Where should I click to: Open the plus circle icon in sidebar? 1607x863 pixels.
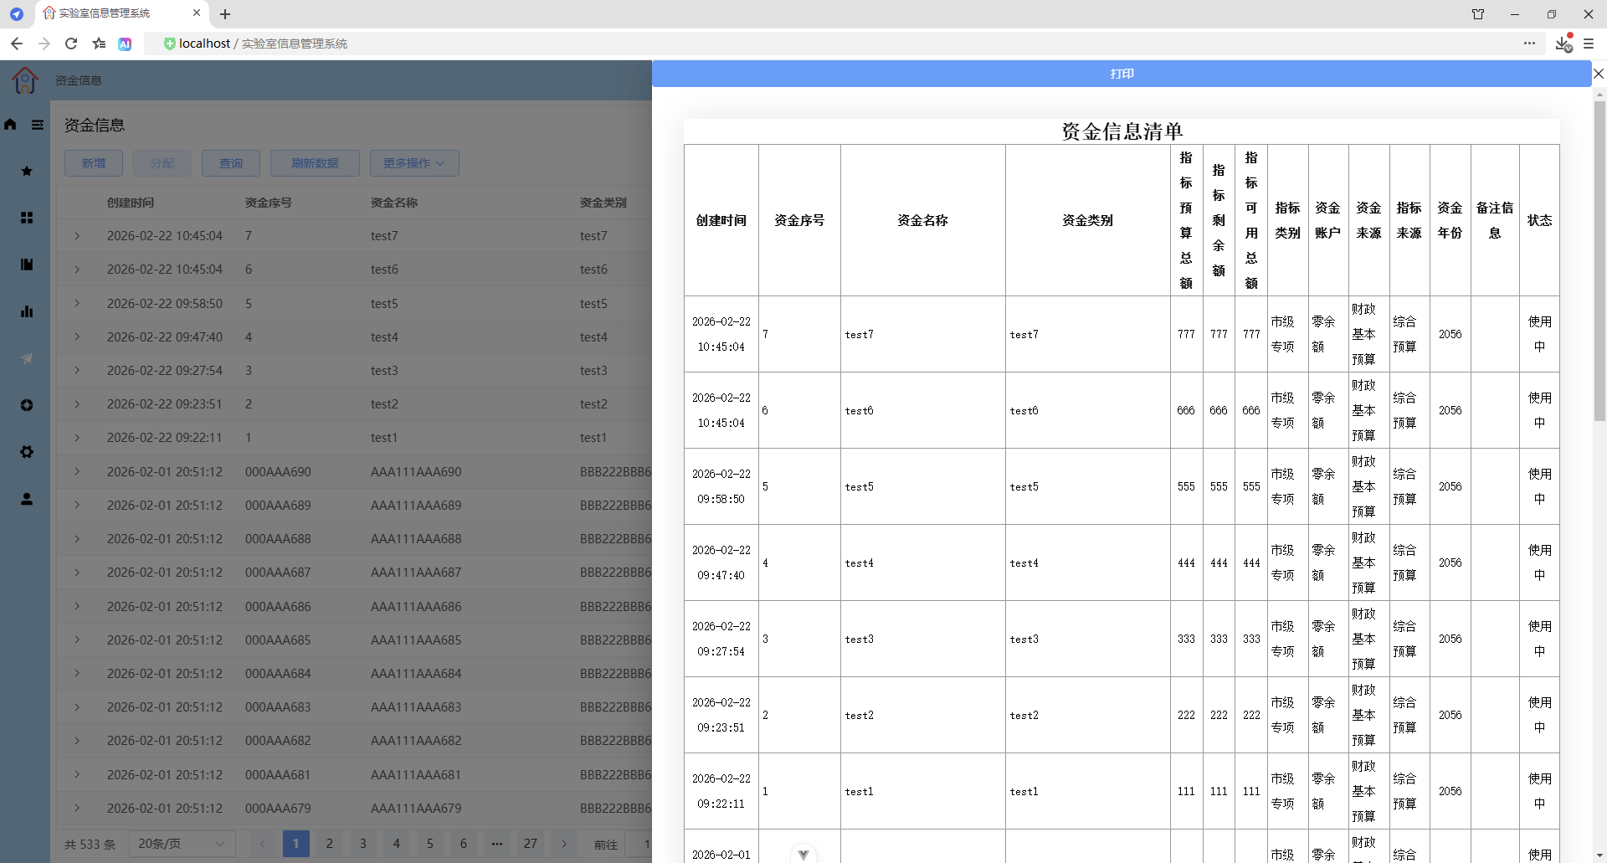click(x=27, y=405)
